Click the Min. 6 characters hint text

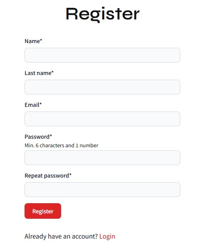tap(62, 145)
